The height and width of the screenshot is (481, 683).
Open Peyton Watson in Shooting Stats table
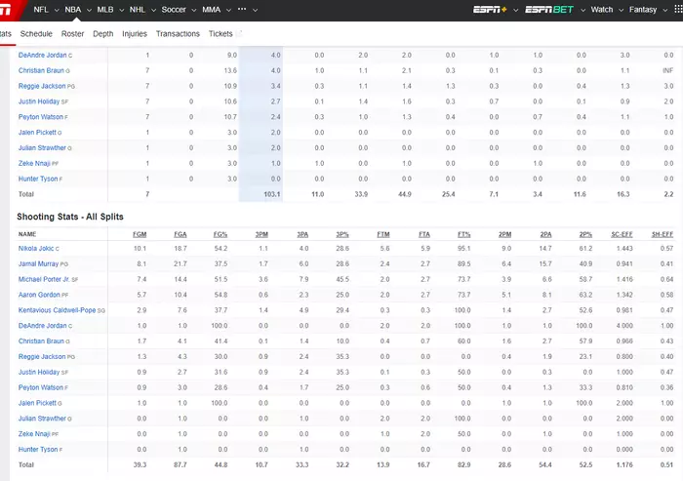coord(41,387)
